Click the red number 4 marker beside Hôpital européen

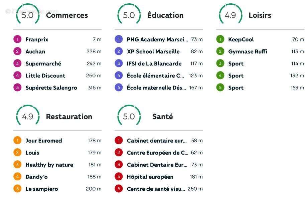118,177
